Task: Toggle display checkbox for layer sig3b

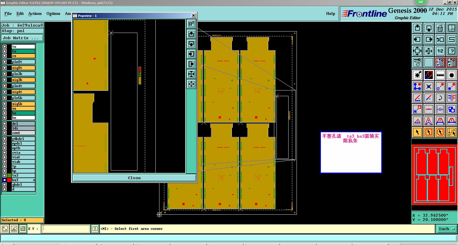Action: point(5,80)
